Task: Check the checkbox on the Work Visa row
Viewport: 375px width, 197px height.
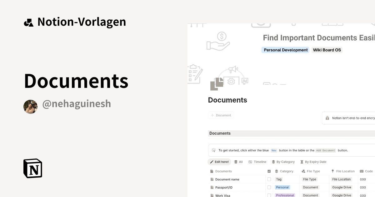Action: pyautogui.click(x=269, y=195)
